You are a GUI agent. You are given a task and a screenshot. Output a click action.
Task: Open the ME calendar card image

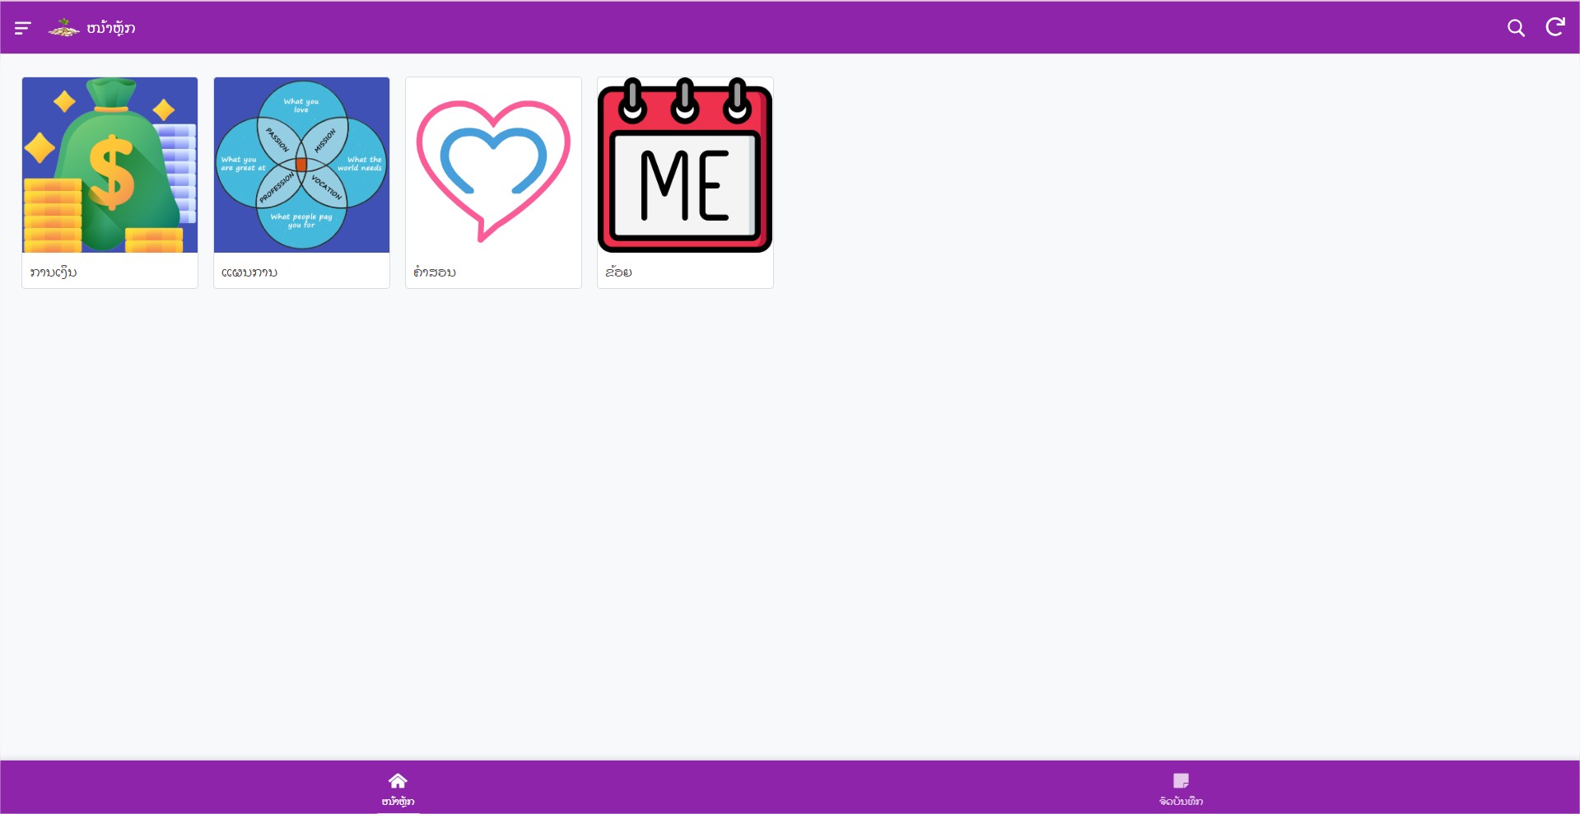point(685,165)
